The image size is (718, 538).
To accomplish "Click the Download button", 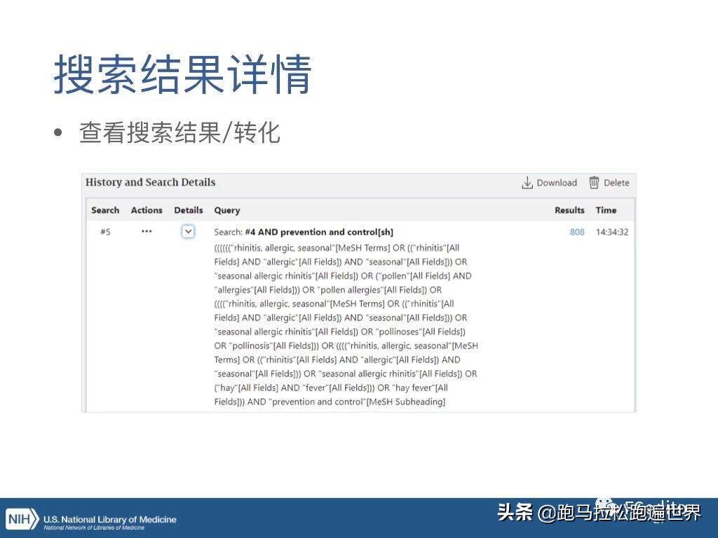I will (x=549, y=182).
